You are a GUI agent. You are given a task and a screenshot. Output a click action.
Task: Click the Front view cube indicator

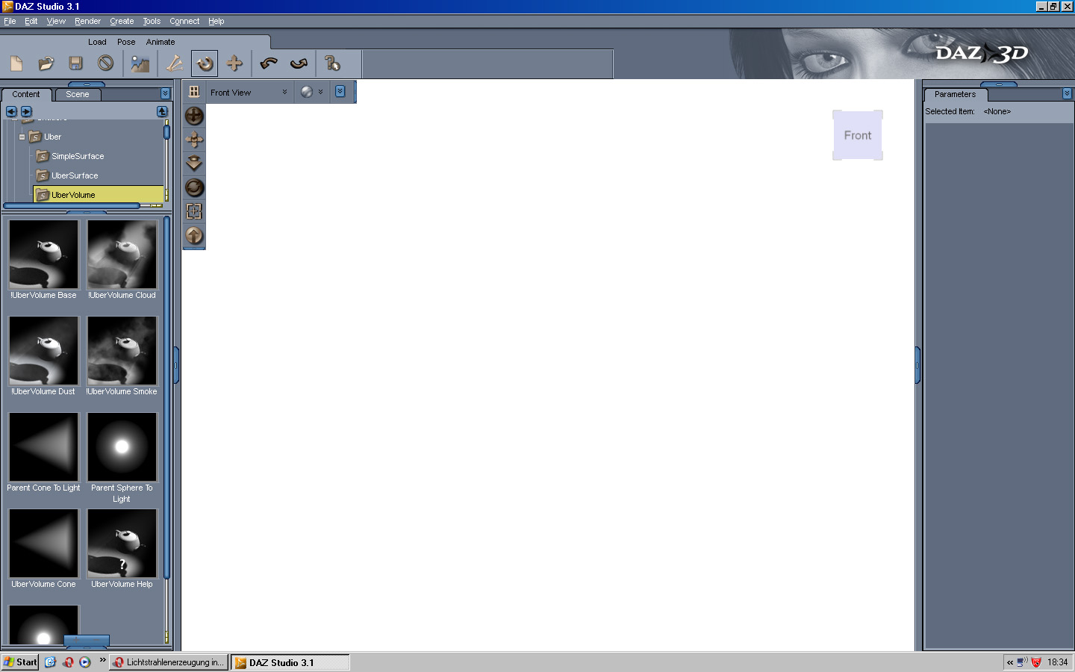(x=858, y=135)
